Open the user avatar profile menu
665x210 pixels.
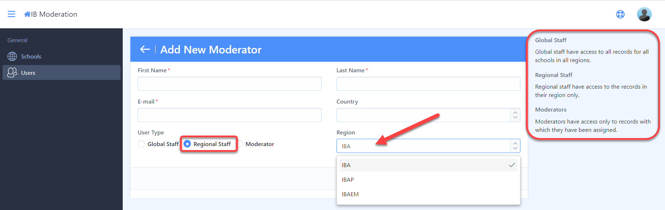[644, 14]
